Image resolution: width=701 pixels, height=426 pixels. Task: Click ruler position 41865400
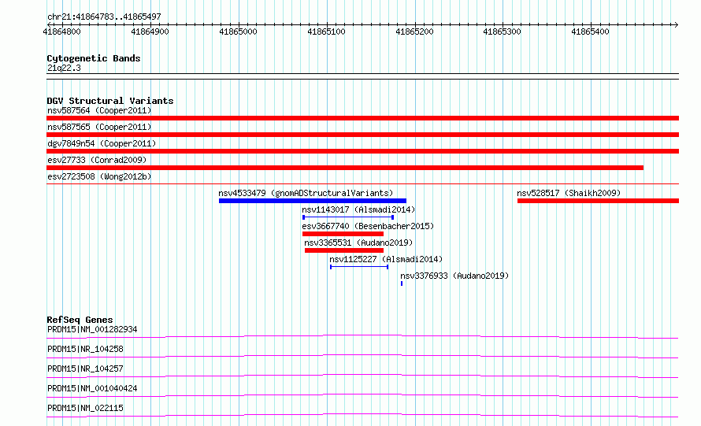tap(590, 31)
